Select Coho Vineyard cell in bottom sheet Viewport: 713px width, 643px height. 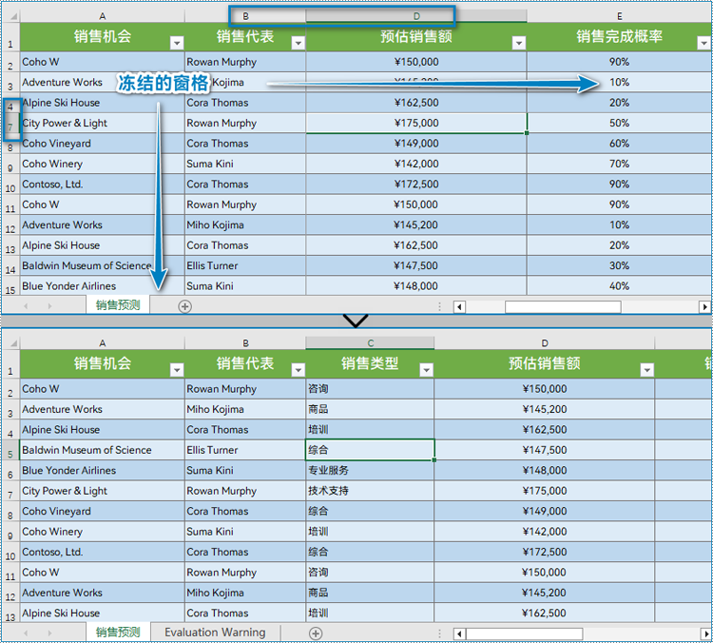click(103, 512)
